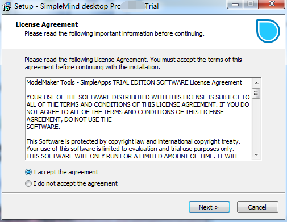The image size is (287, 222).
Task: Click the blue SimpleMind logo
Action: tap(268, 31)
